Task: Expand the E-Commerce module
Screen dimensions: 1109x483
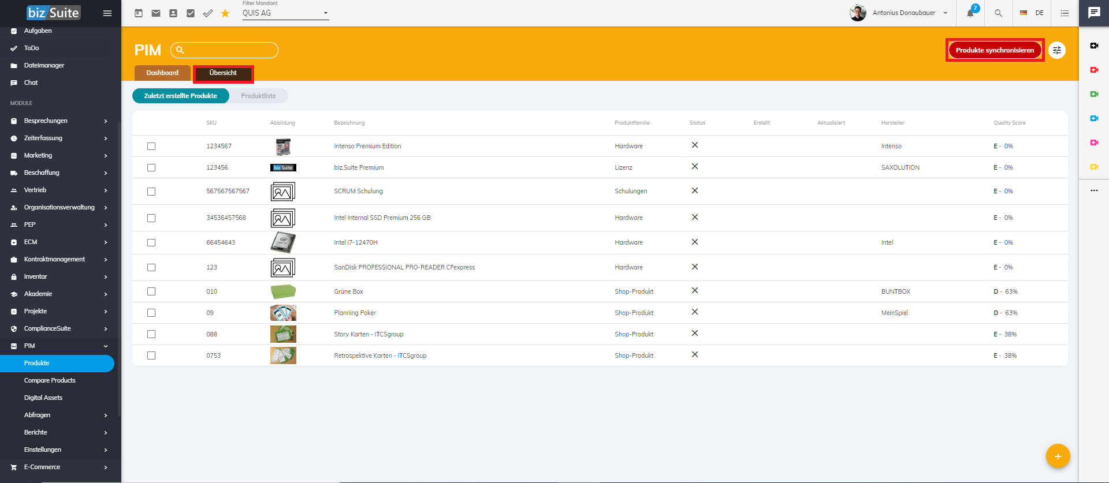Action: (x=61, y=467)
